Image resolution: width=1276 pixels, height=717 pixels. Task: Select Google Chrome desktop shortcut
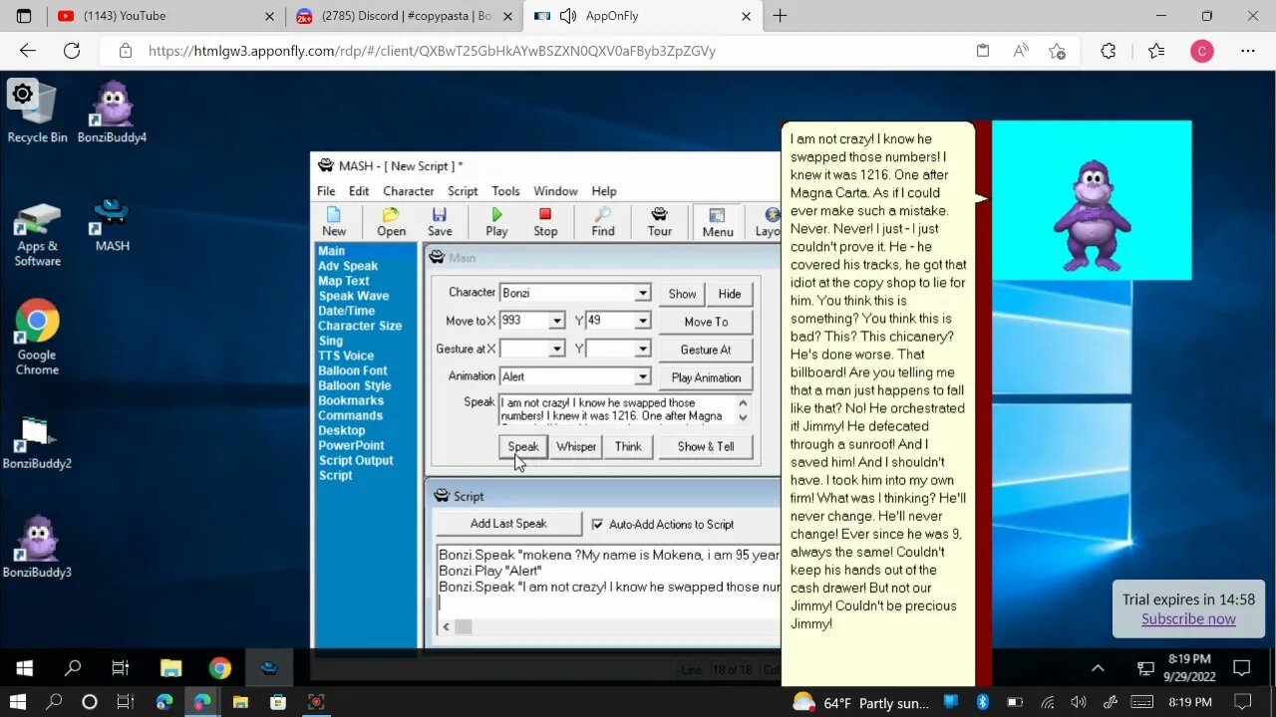37,339
